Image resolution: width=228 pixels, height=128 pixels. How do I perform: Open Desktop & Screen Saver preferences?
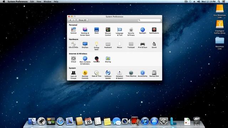pos(85,32)
